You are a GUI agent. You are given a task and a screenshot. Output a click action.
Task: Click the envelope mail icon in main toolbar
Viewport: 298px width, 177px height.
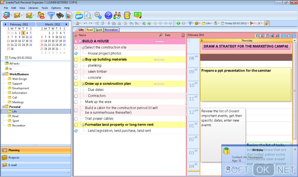tap(17, 15)
